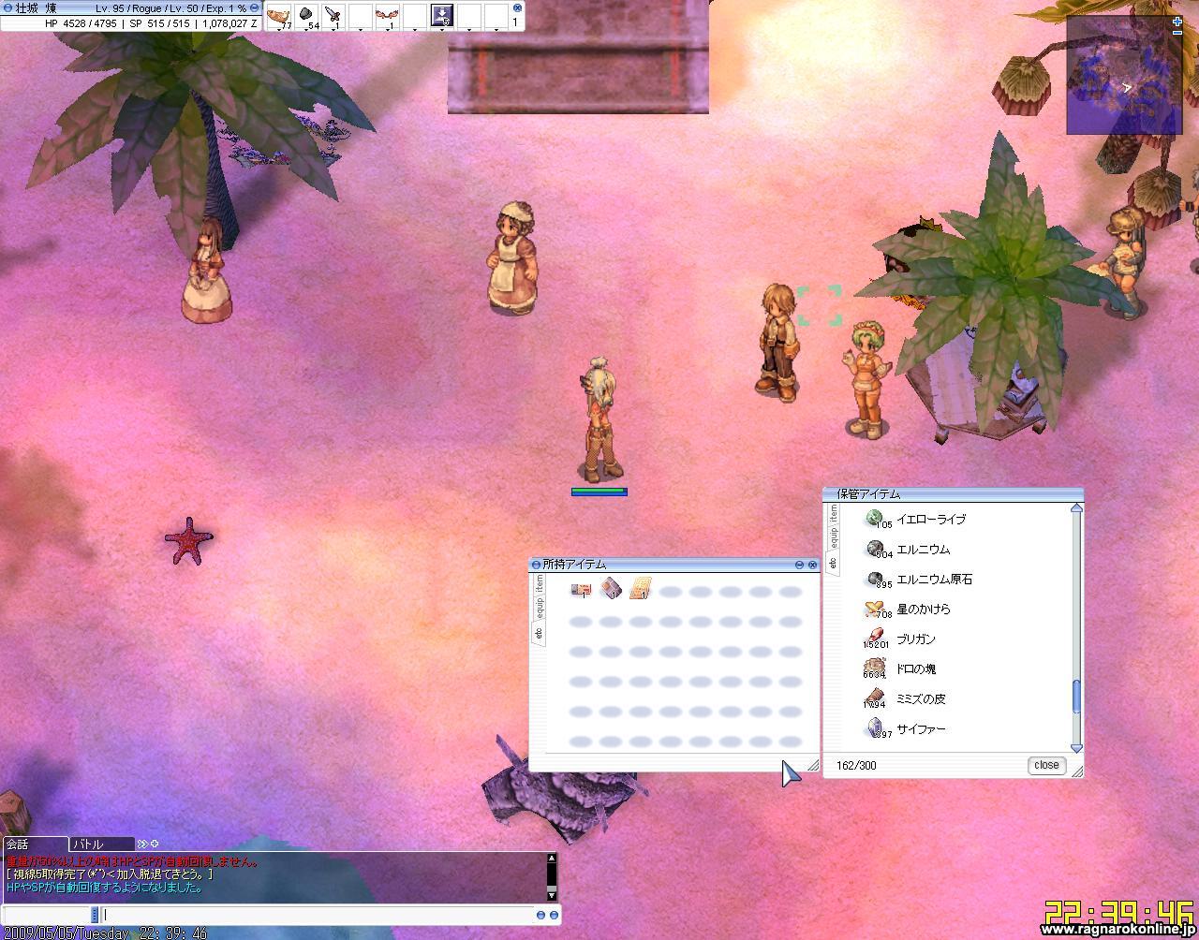The height and width of the screenshot is (940, 1199).
Task: Minimize the status window via the round button beside Exp
Action: tap(254, 7)
